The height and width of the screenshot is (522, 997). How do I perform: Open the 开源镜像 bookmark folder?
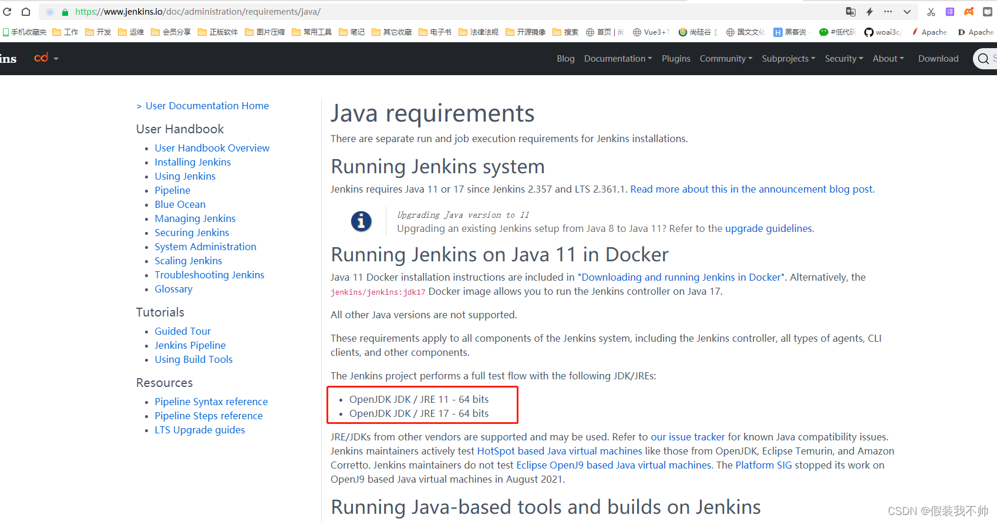pyautogui.click(x=526, y=32)
